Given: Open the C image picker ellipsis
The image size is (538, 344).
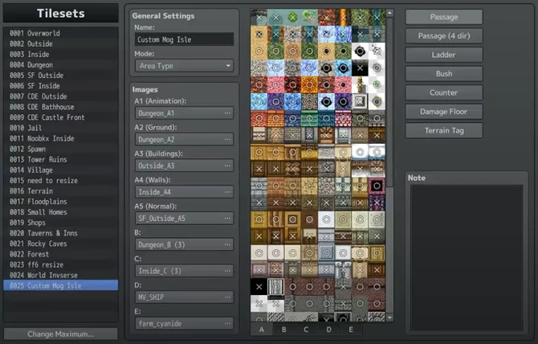Looking at the screenshot, I should click(x=227, y=271).
